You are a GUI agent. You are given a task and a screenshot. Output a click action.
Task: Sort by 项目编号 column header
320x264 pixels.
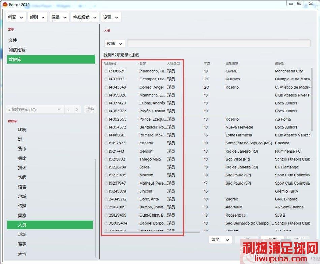(110, 63)
